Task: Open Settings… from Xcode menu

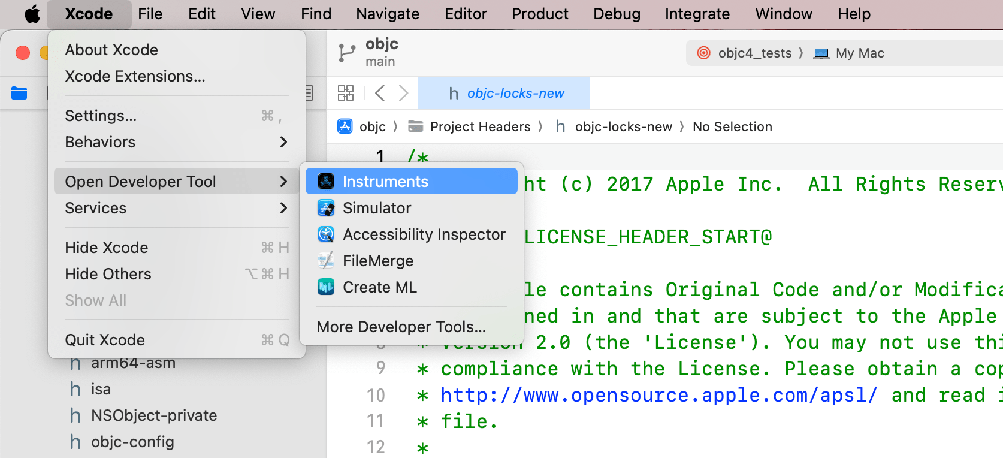Action: coord(177,116)
